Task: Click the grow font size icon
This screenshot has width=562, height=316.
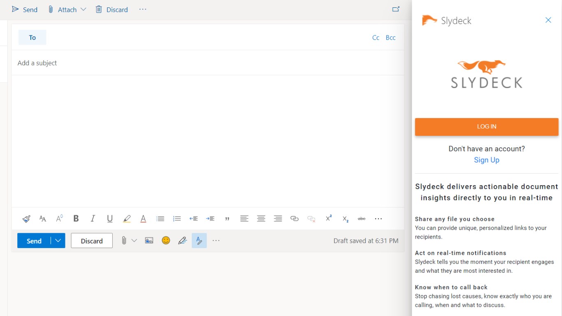Action: point(60,219)
